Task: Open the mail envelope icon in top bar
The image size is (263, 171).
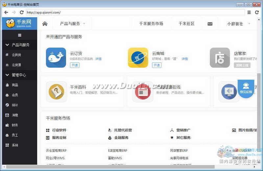Action: pos(210,24)
